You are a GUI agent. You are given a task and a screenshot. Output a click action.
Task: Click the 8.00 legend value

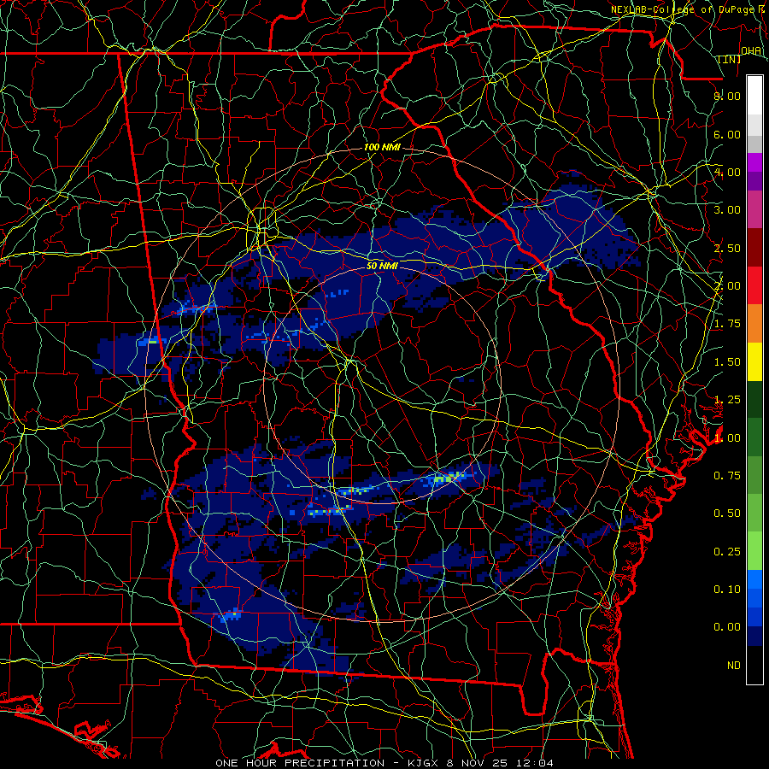pos(727,96)
